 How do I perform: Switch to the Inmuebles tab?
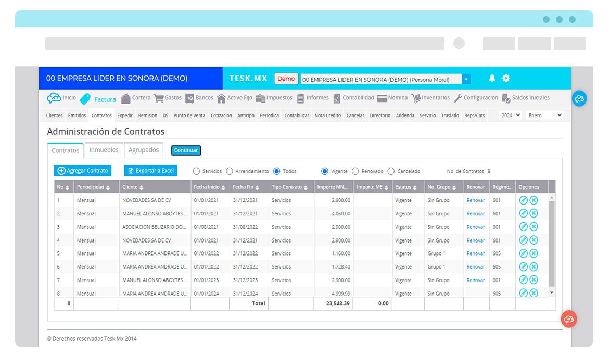point(104,149)
